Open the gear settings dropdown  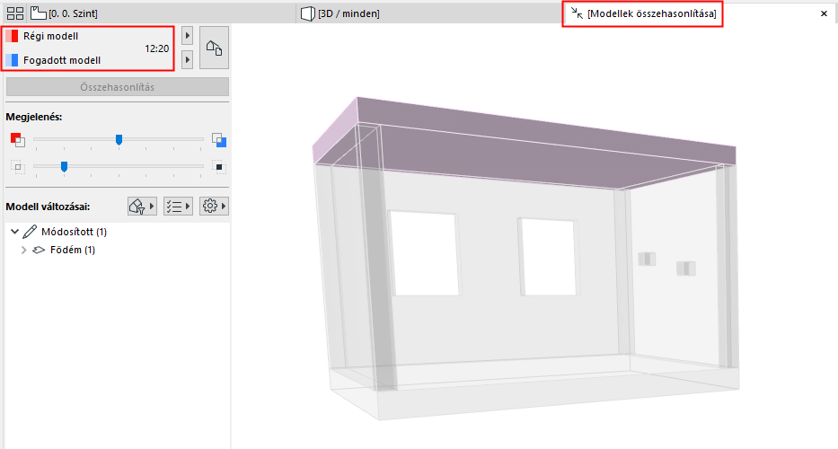coord(214,206)
